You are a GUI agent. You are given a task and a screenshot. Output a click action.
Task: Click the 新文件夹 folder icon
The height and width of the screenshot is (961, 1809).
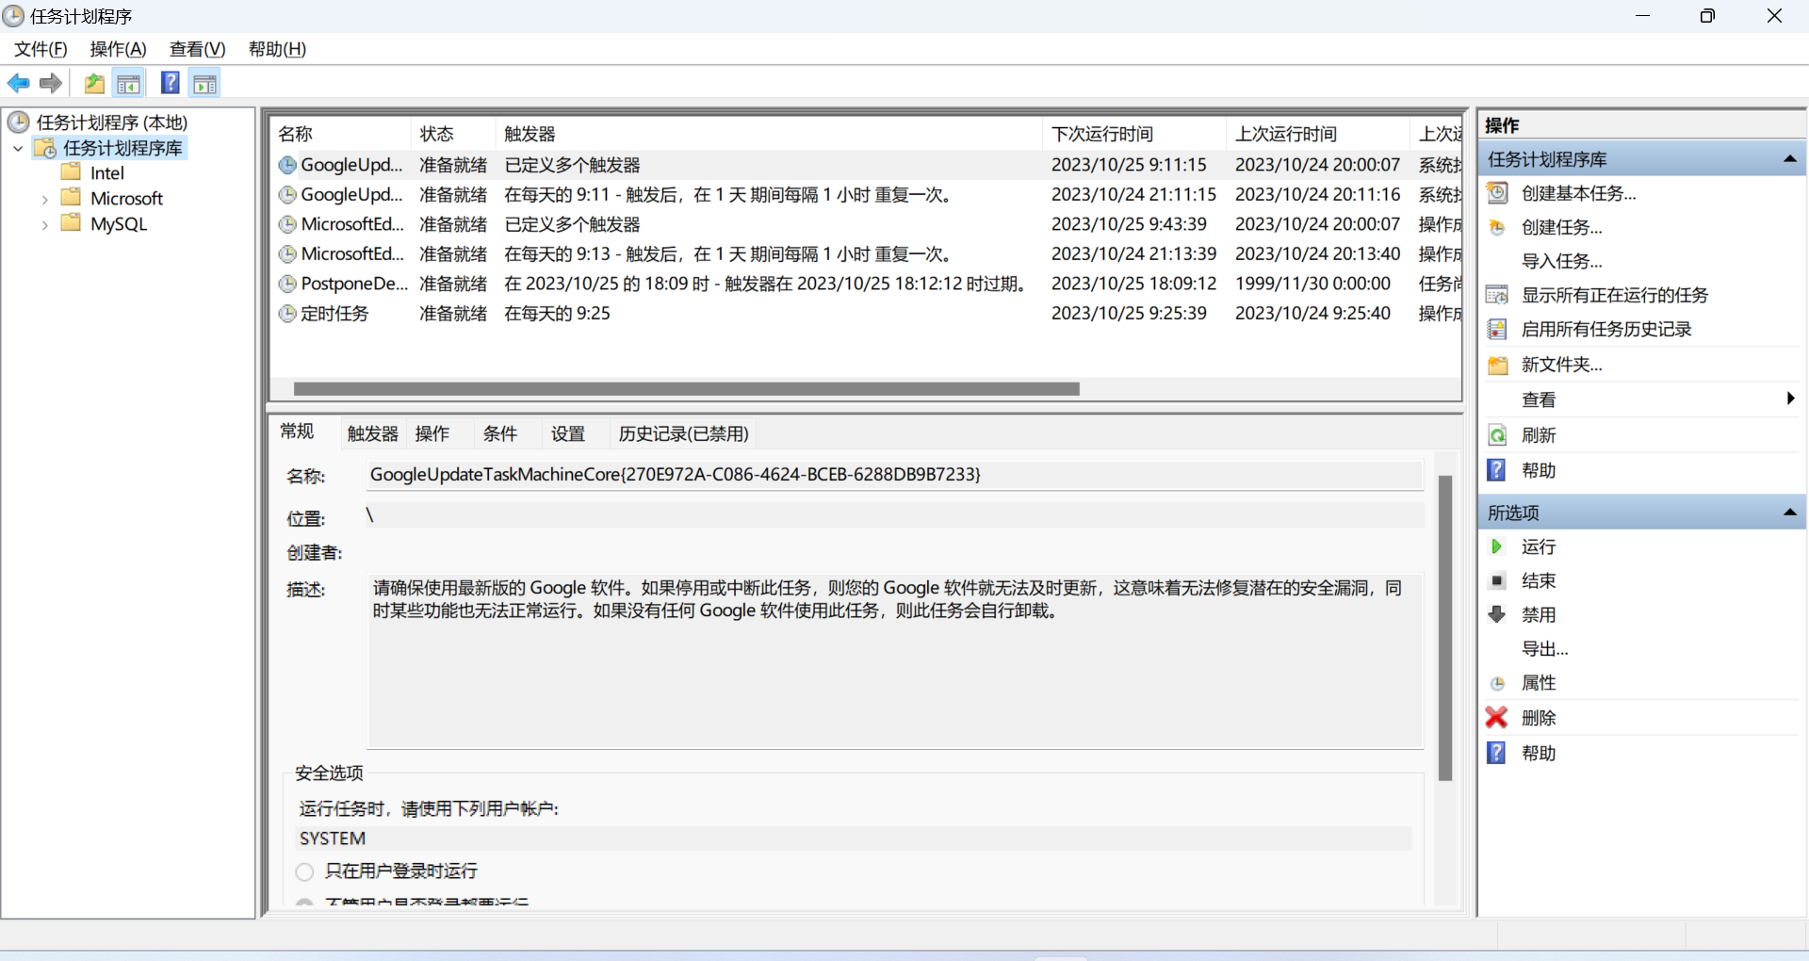tap(1497, 365)
